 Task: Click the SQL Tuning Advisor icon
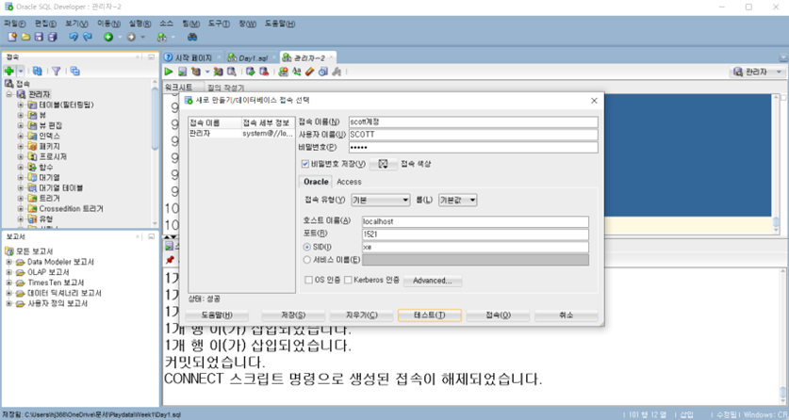tap(232, 72)
